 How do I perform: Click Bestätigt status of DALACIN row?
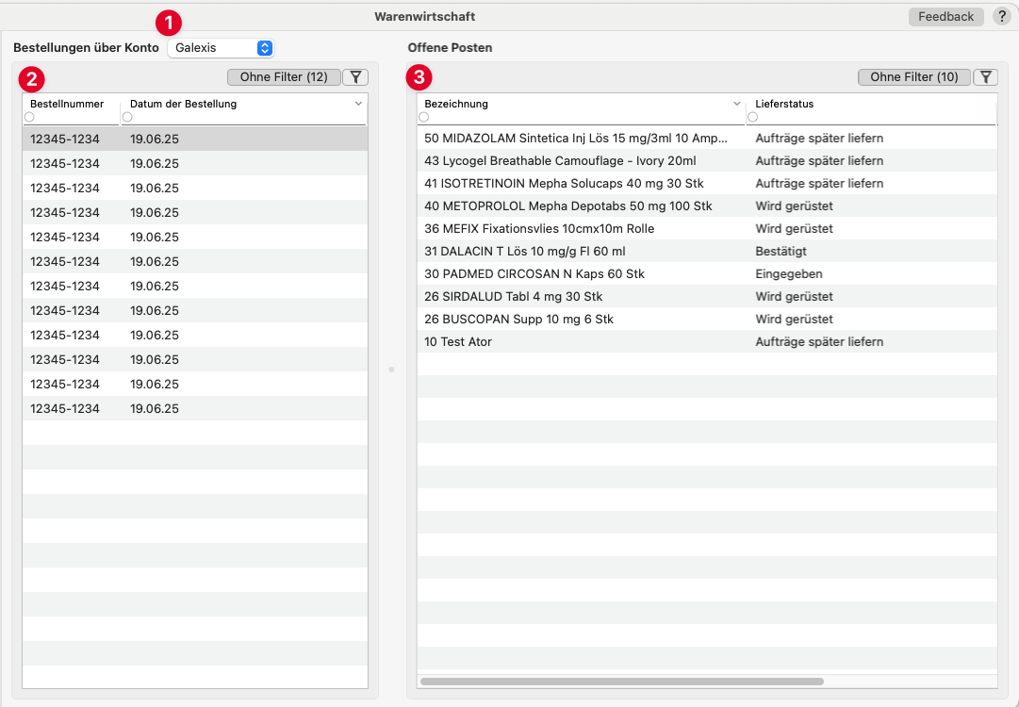pos(781,252)
